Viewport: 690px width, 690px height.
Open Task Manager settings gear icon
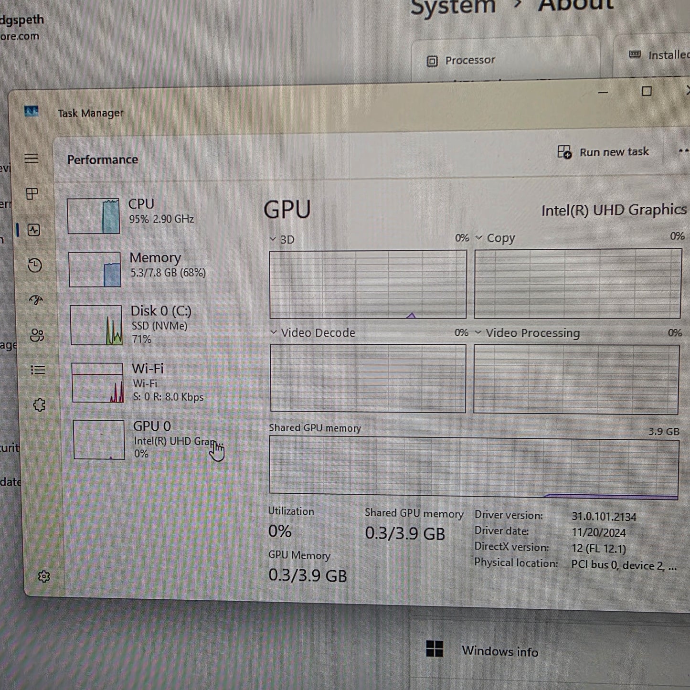click(44, 576)
